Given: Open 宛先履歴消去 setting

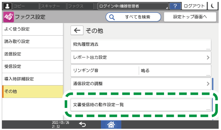Looking at the screenshot, I should [141, 45].
